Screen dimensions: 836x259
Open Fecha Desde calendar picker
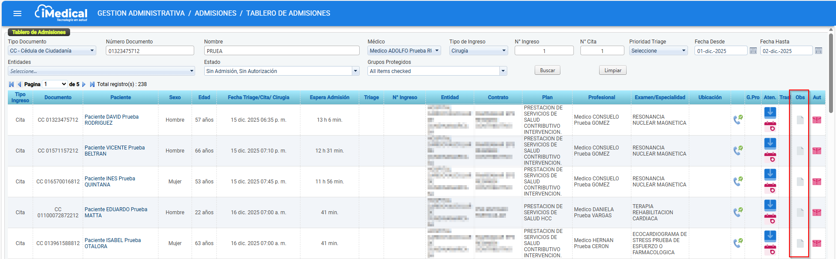pos(753,51)
